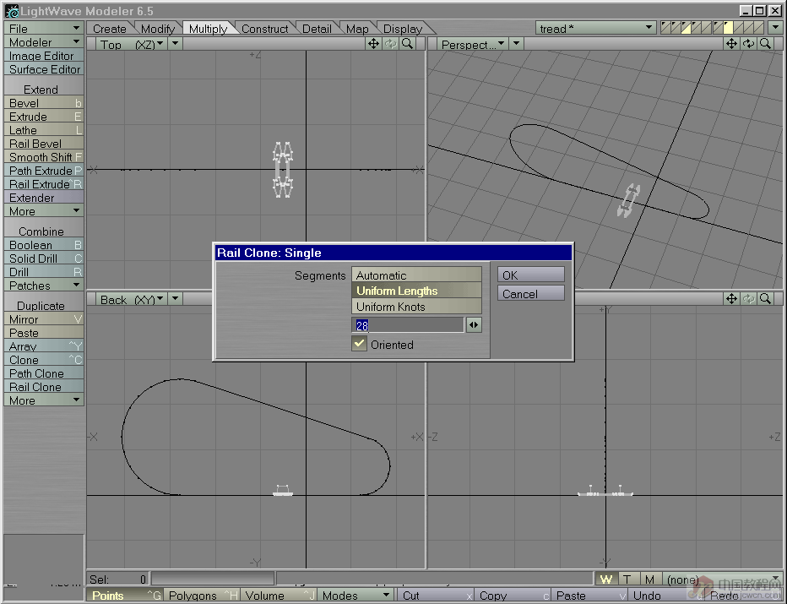The image size is (787, 604).
Task: Open the Modes dropdown
Action: click(356, 596)
